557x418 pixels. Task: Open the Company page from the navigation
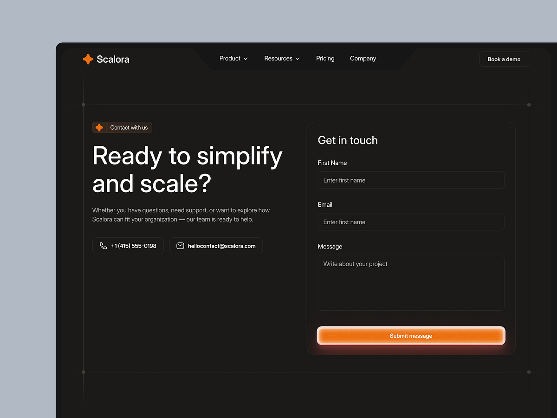[x=363, y=59]
